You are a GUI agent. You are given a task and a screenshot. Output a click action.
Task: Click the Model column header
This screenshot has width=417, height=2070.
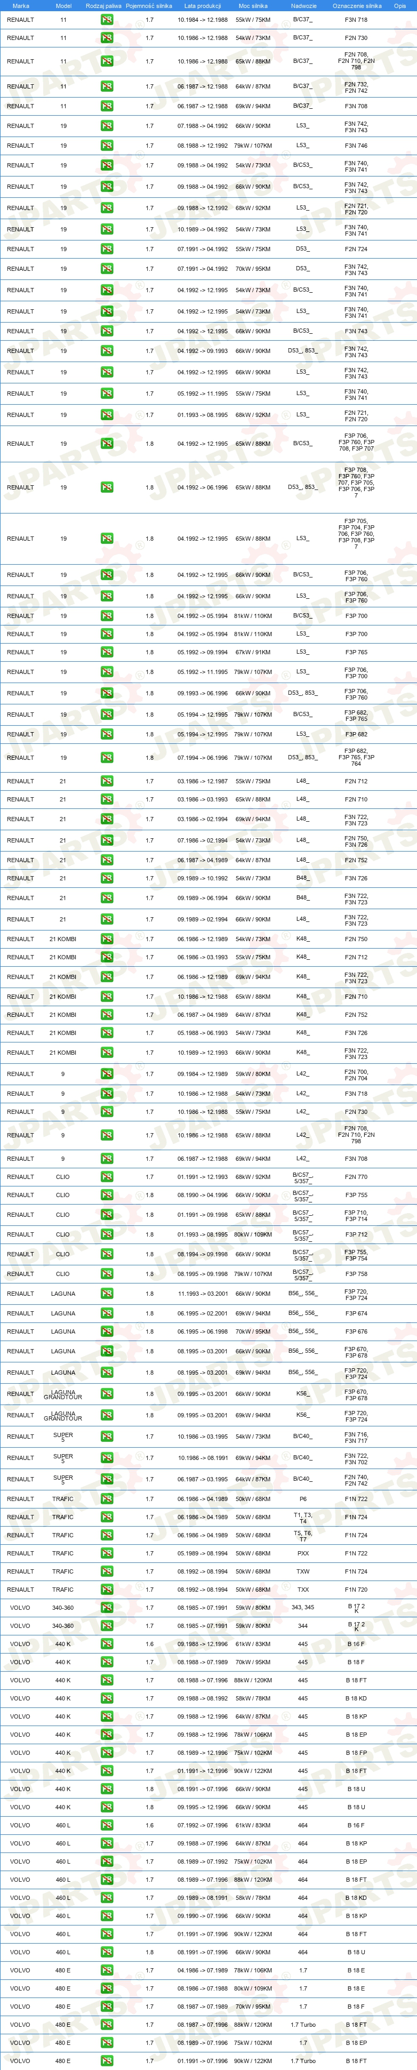pyautogui.click(x=63, y=6)
